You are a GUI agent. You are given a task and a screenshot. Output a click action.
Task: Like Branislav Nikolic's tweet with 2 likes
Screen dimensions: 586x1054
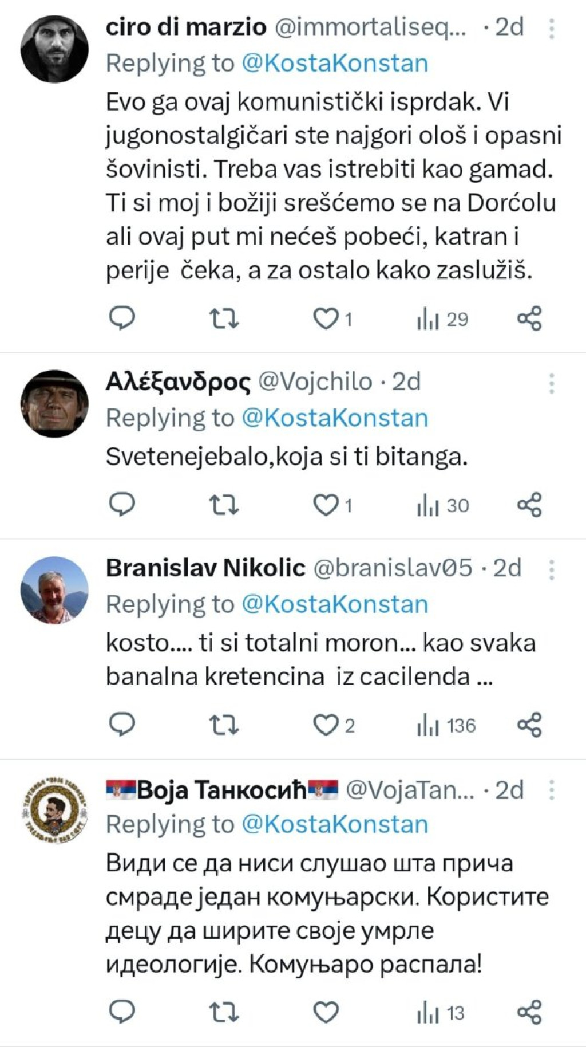click(334, 725)
